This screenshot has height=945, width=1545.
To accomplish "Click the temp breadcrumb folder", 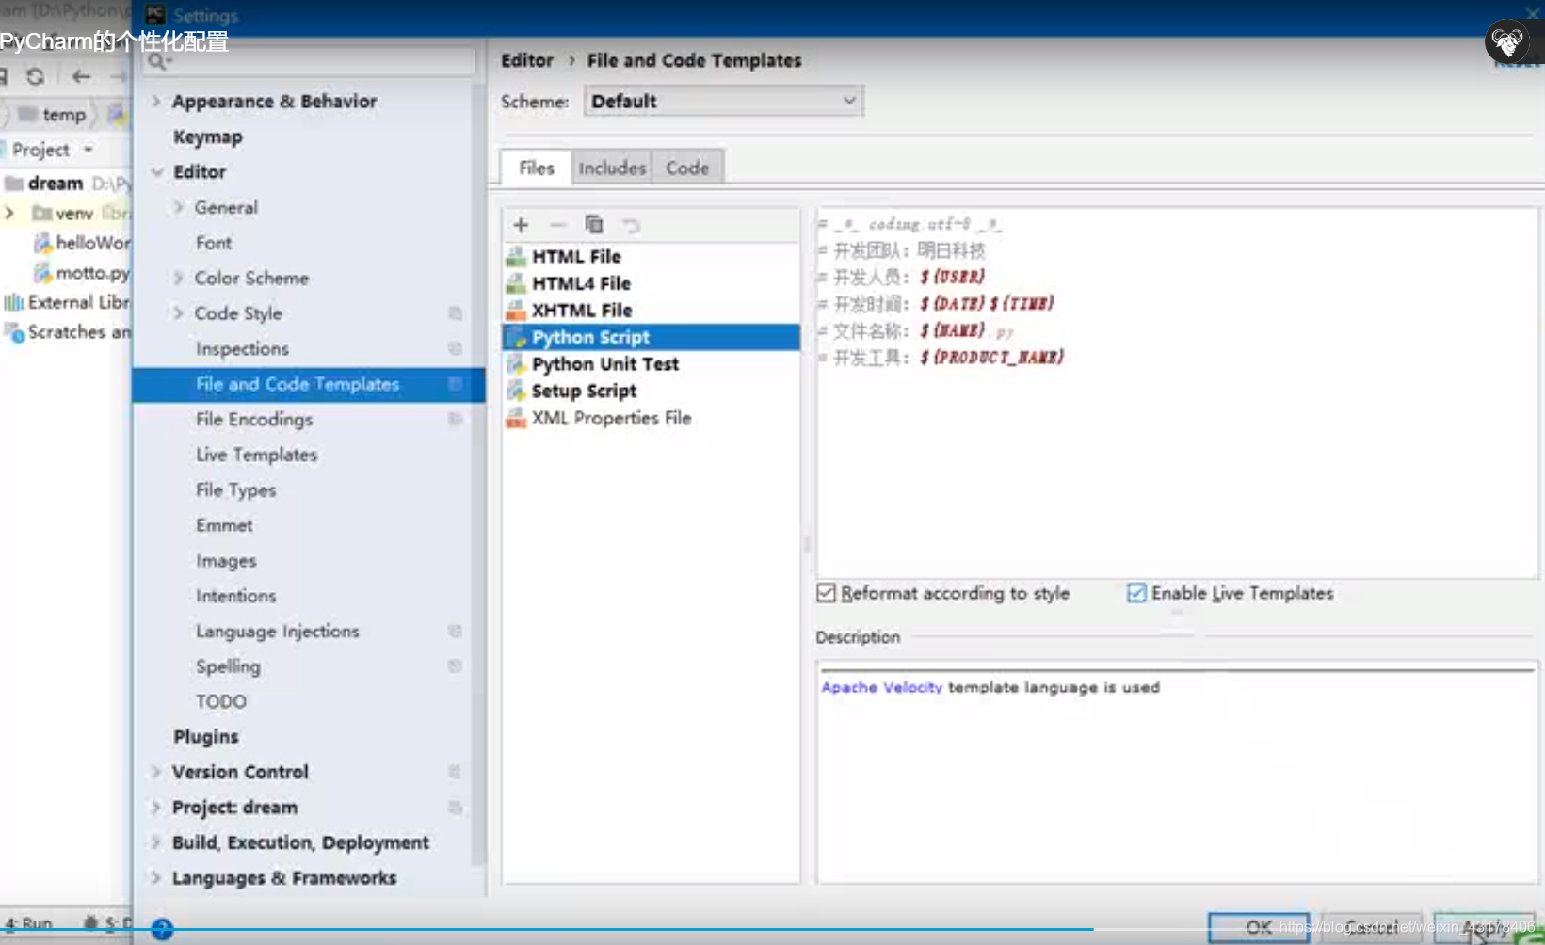I will tap(53, 115).
